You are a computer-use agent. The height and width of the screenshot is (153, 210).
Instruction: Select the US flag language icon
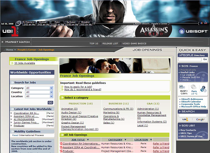(x=205, y=23)
